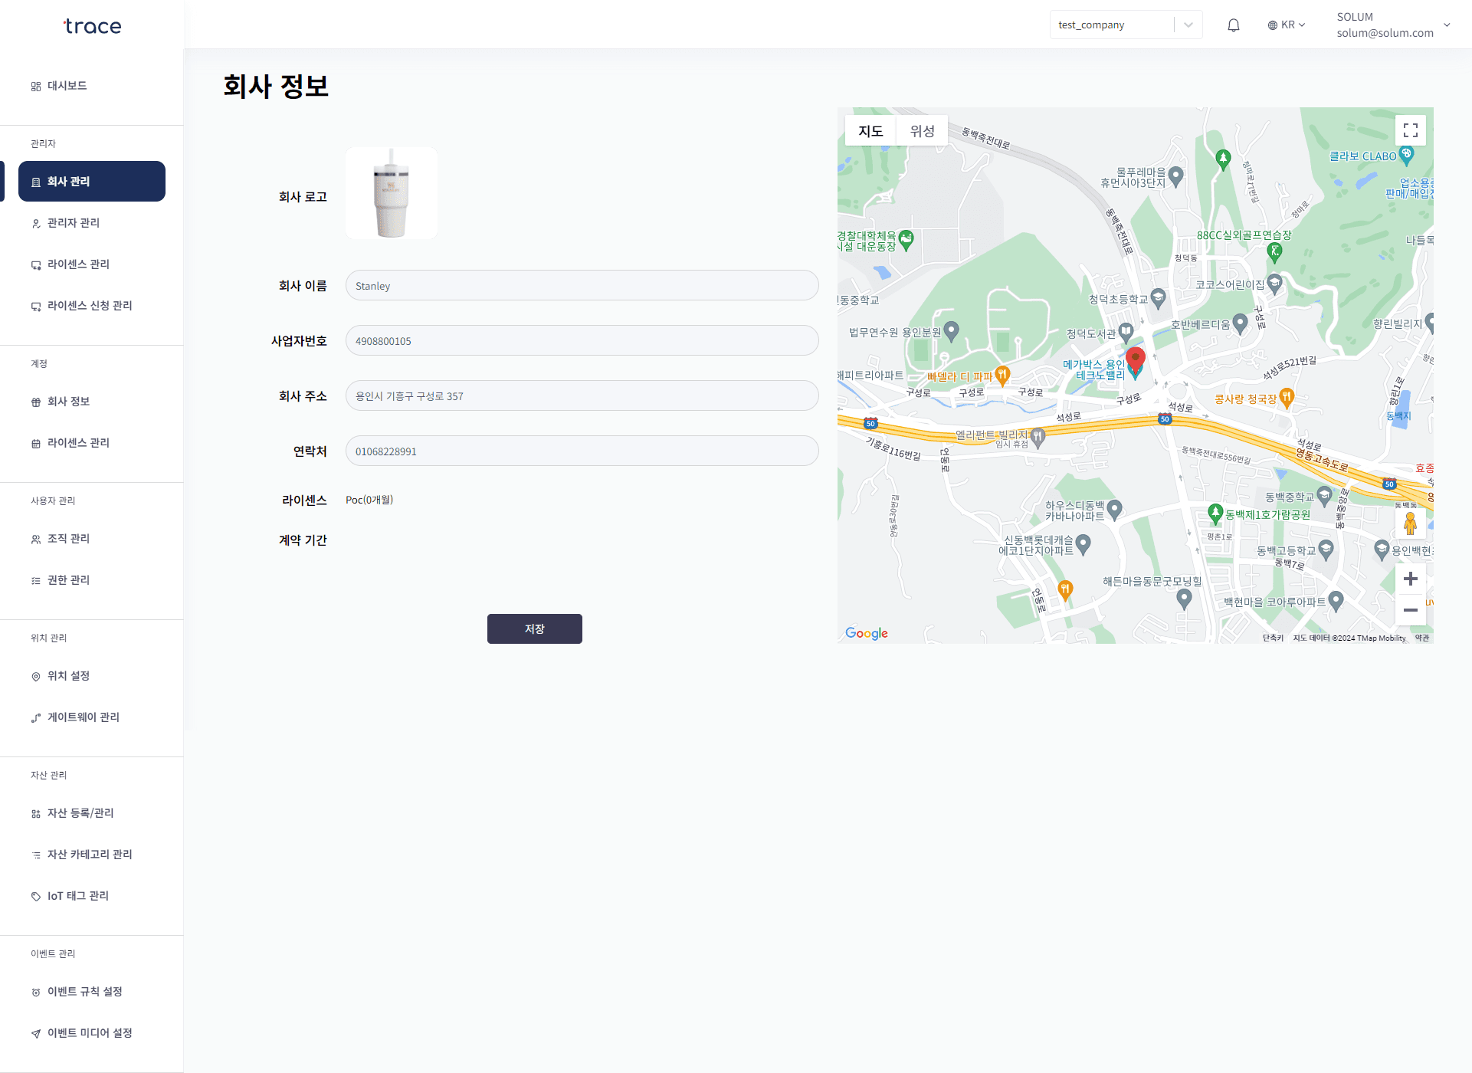Click the notification bell icon
1472x1073 pixels.
1233,25
